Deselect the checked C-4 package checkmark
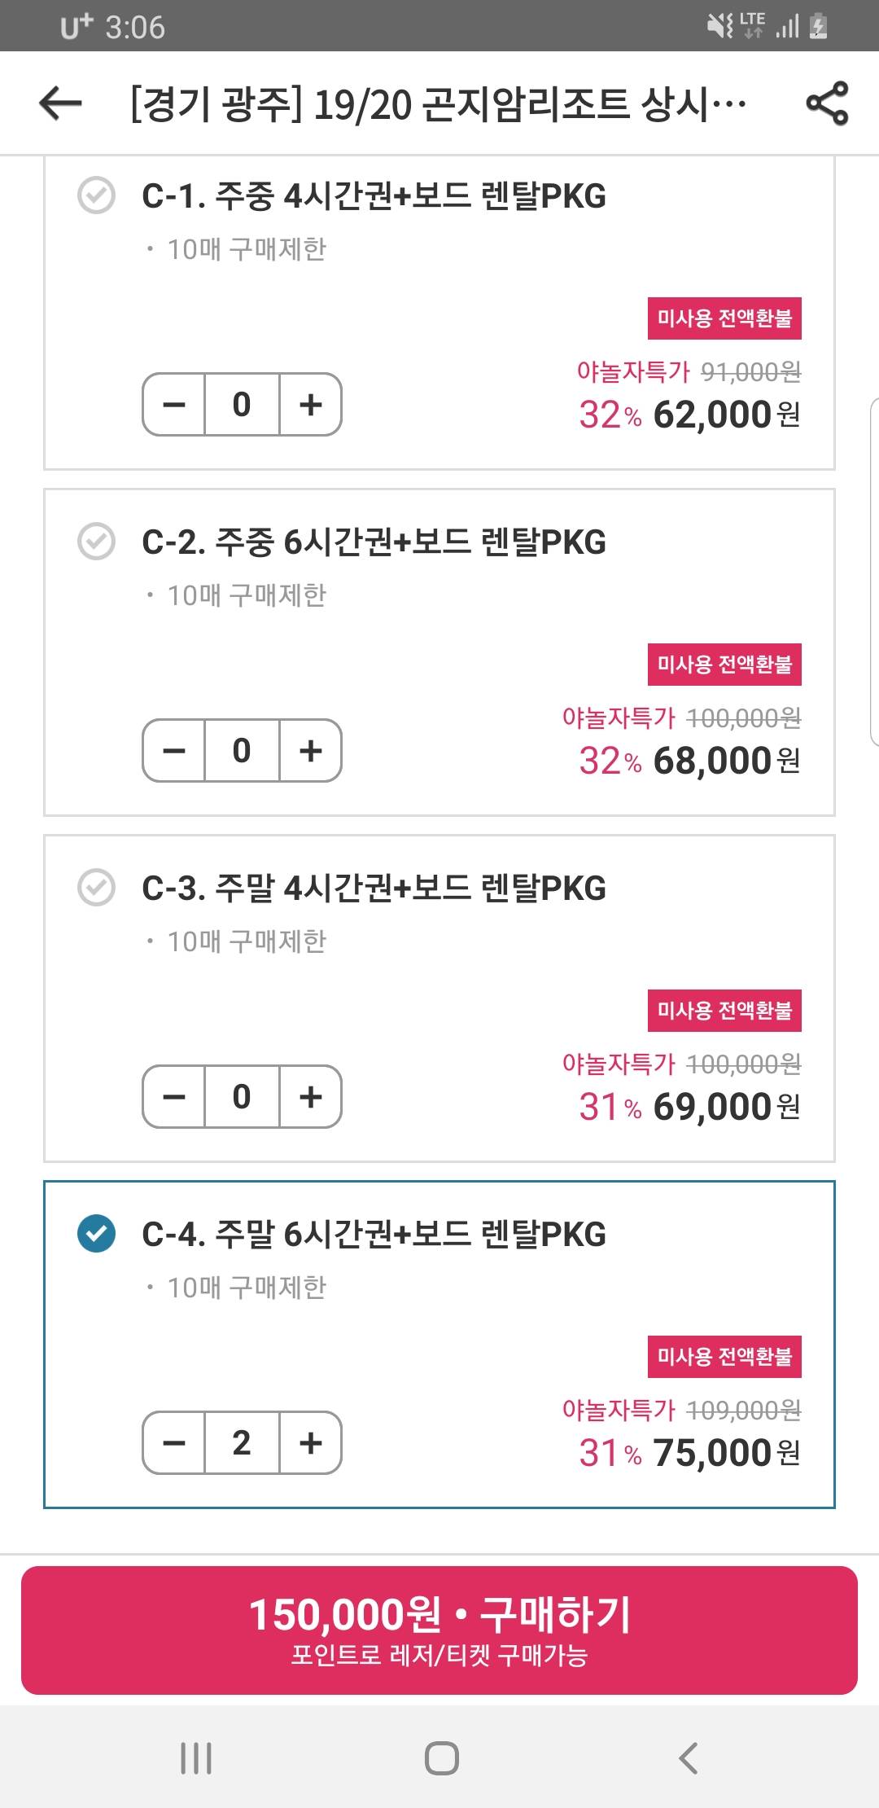879x1808 pixels. coord(96,1233)
